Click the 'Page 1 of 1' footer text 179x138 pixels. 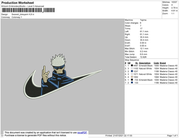pyautogui.click(x=172, y=136)
